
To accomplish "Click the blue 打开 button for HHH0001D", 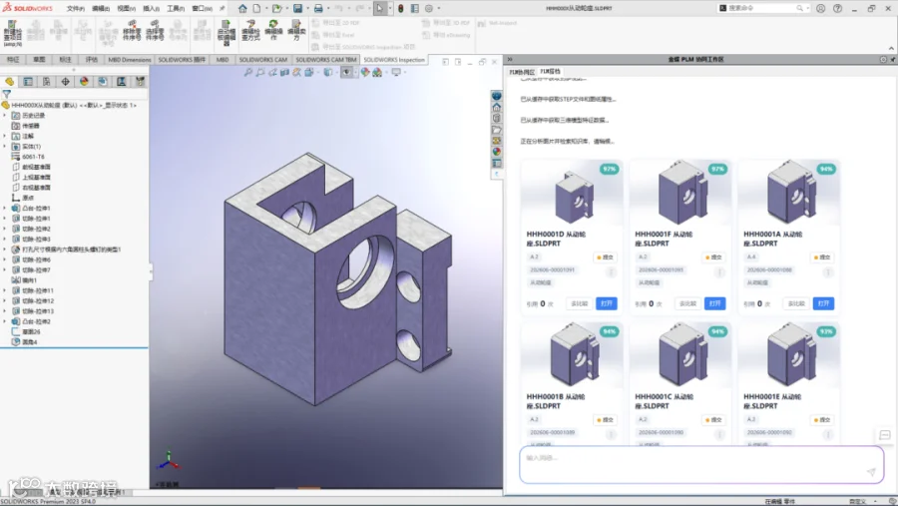I will coord(607,303).
